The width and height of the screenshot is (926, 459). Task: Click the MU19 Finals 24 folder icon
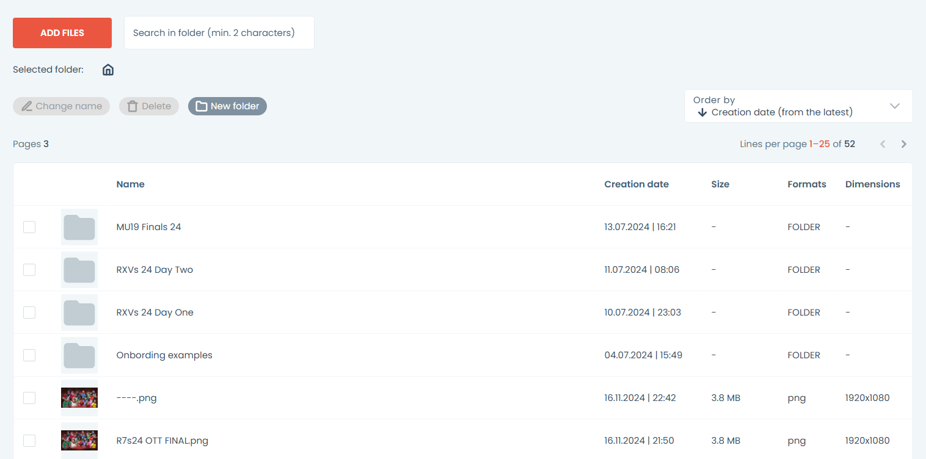click(x=79, y=227)
